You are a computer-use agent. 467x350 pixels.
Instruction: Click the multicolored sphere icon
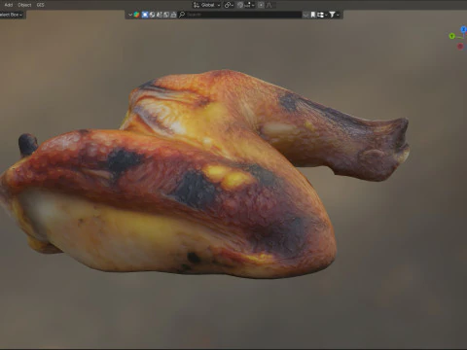point(136,15)
